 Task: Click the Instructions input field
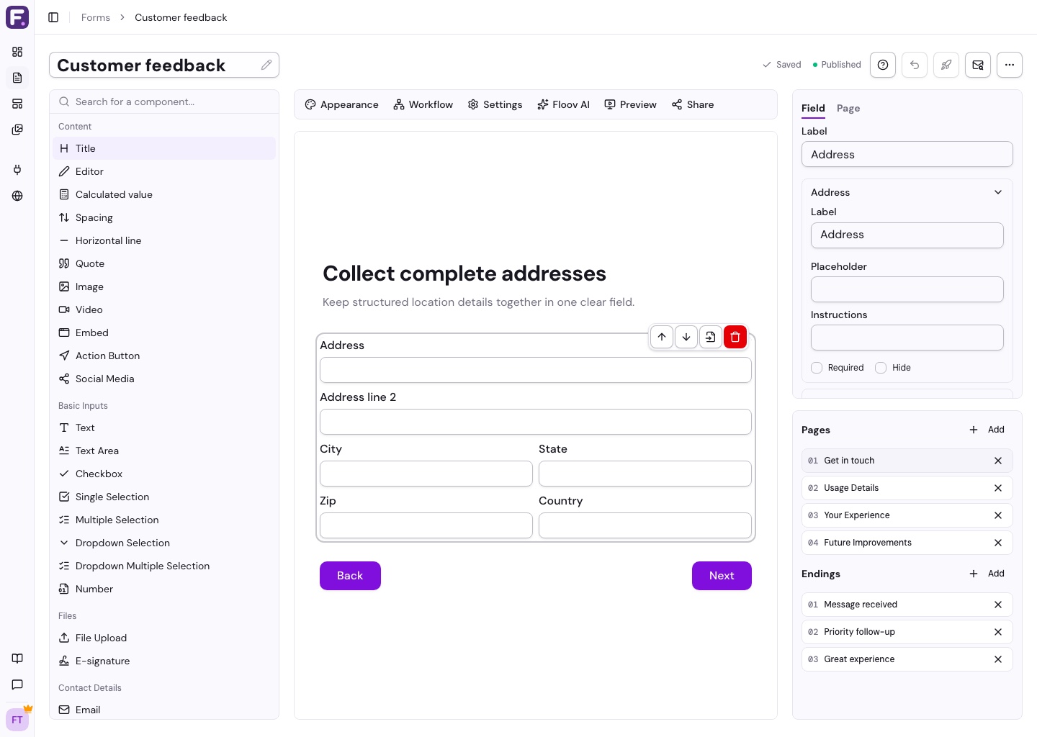pyautogui.click(x=907, y=338)
